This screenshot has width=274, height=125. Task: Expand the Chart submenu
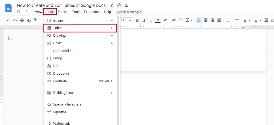[81, 43]
